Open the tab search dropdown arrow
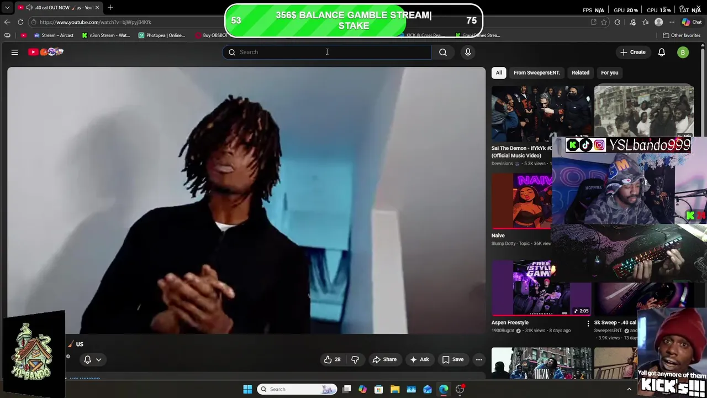Image resolution: width=707 pixels, height=398 pixels. click(x=7, y=7)
